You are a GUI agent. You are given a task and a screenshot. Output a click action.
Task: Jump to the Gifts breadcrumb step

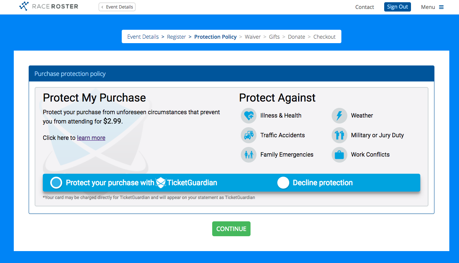click(x=274, y=37)
